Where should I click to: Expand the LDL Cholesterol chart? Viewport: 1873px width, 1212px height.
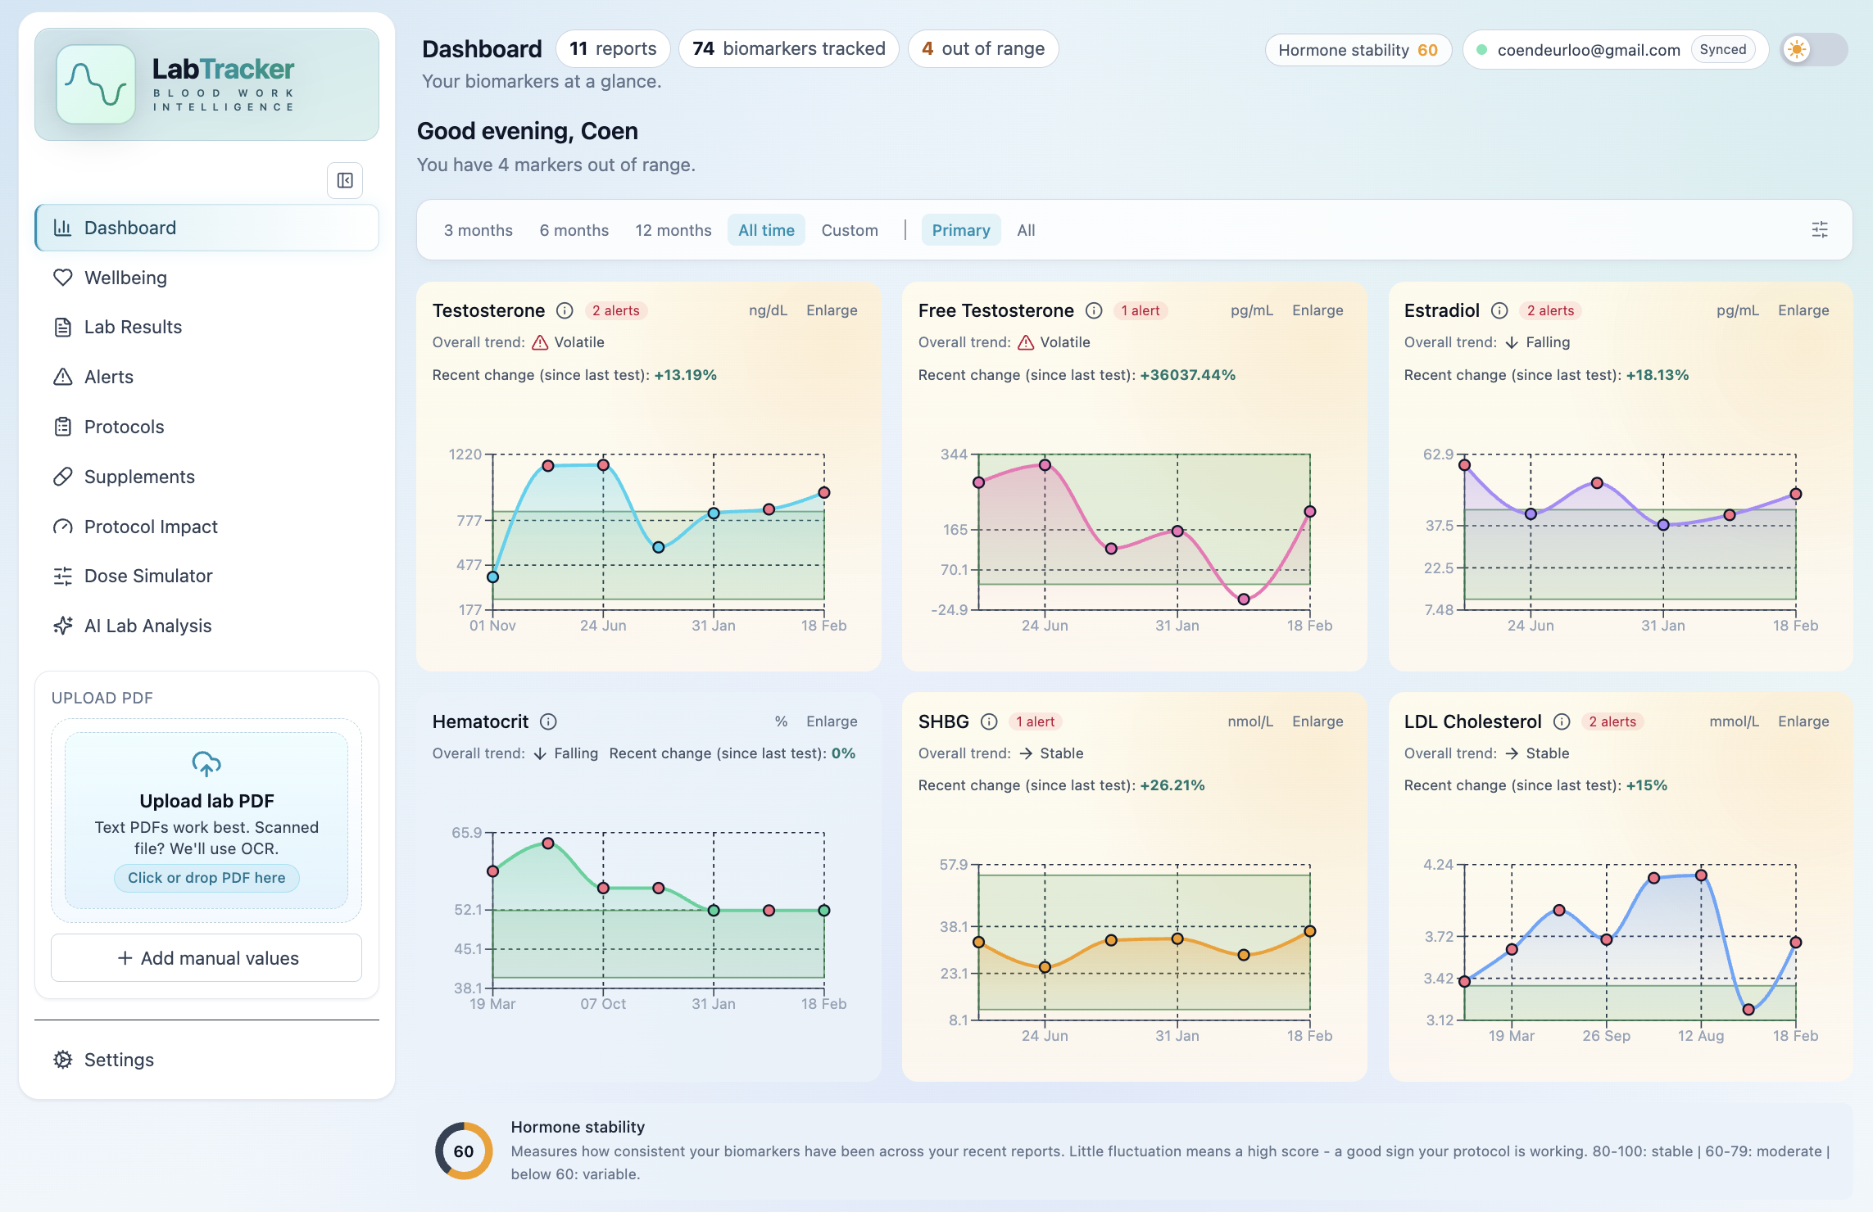(1803, 721)
